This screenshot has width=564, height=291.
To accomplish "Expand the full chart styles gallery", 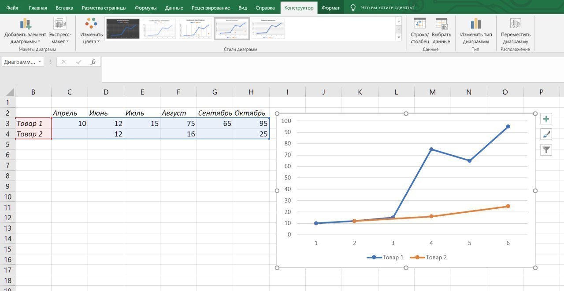I will click(399, 38).
